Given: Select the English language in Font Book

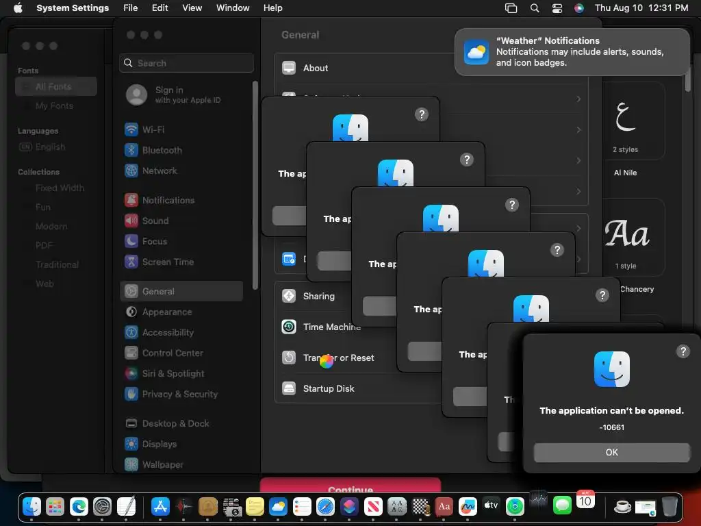Looking at the screenshot, I should coord(56,147).
